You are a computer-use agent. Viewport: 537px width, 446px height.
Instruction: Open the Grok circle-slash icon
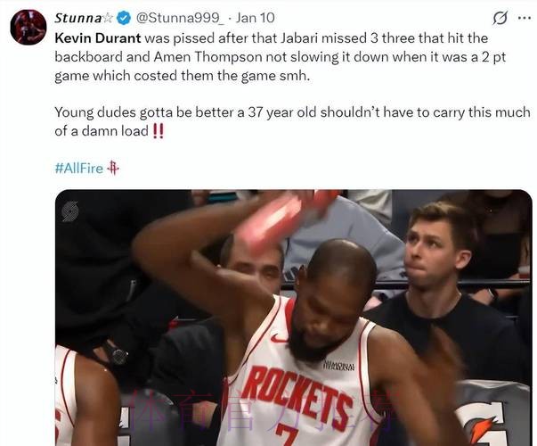tap(500, 18)
